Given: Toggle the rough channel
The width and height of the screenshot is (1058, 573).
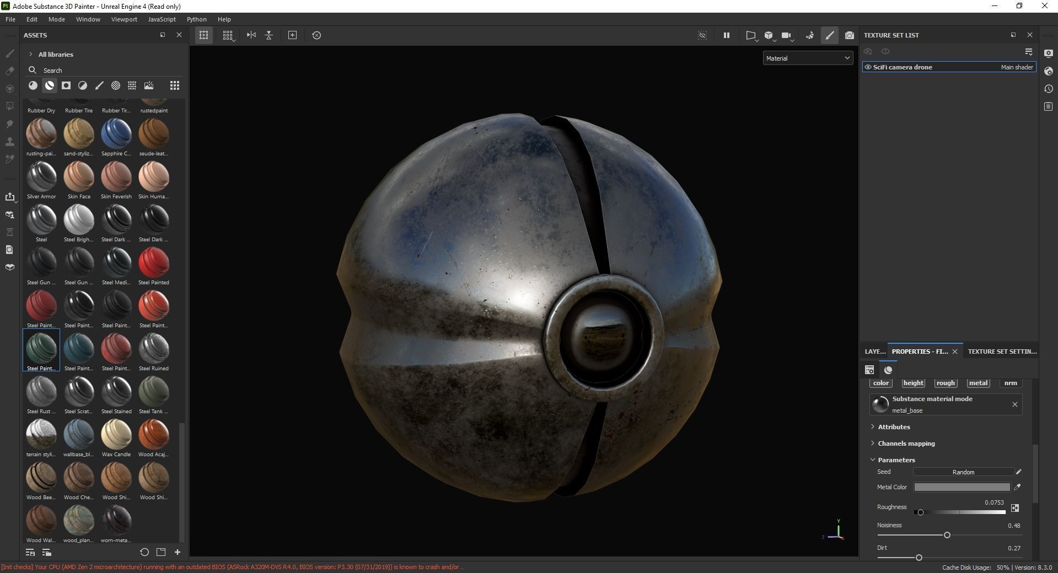Looking at the screenshot, I should pos(946,383).
